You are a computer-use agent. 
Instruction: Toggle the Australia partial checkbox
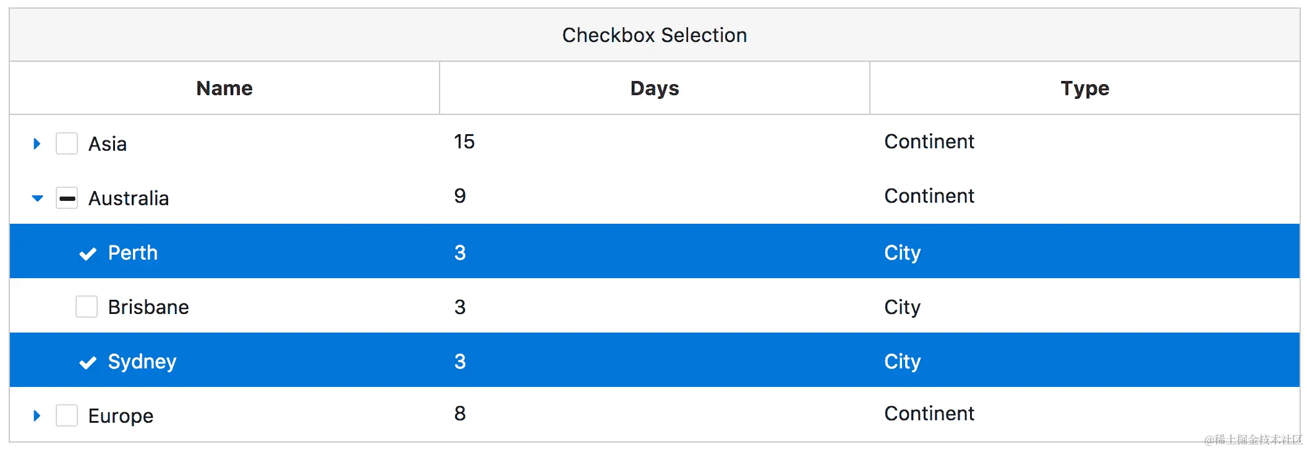[67, 198]
